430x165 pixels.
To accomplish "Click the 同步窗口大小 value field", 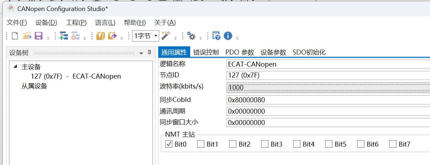I will point(328,123).
